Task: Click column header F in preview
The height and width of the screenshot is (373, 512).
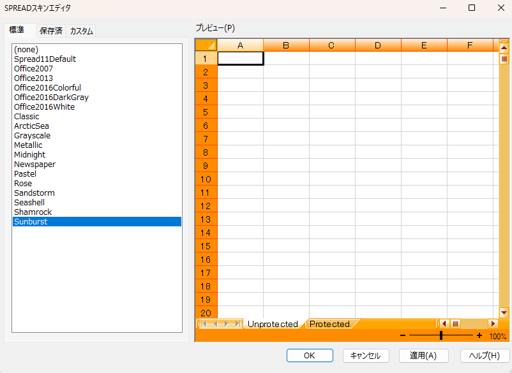Action: click(x=471, y=45)
